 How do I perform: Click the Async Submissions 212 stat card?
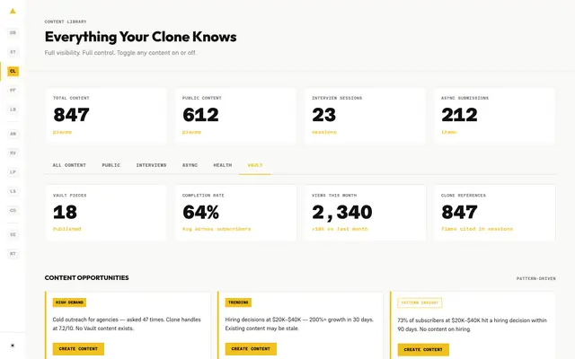pyautogui.click(x=495, y=116)
